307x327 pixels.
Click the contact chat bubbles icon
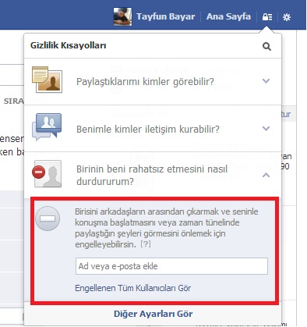[47, 127]
